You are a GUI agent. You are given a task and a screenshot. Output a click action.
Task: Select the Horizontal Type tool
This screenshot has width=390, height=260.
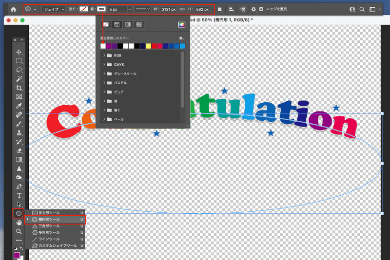tap(19, 195)
